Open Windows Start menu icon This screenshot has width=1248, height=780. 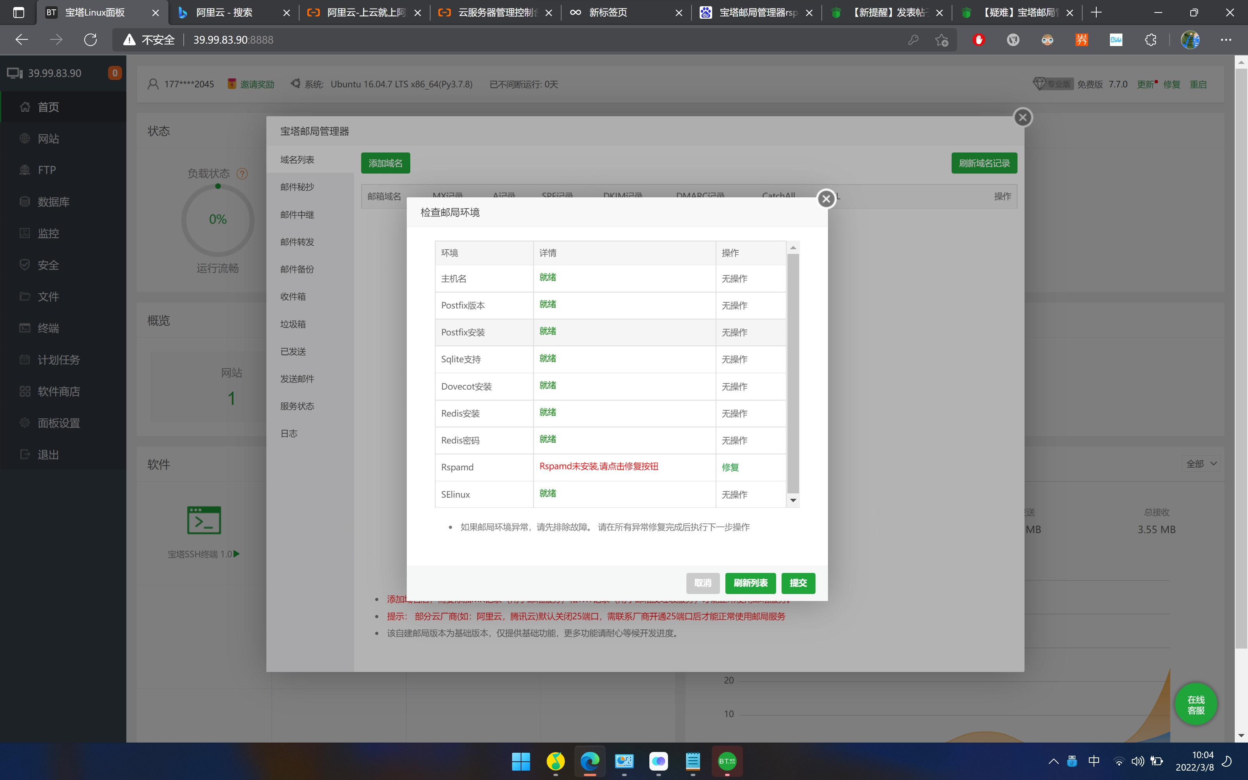(x=521, y=761)
